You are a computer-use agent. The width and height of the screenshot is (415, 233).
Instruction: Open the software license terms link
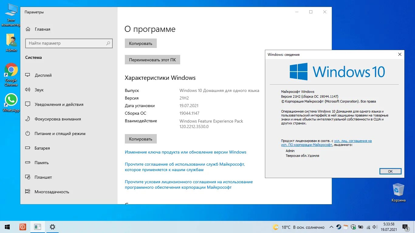pos(189,184)
